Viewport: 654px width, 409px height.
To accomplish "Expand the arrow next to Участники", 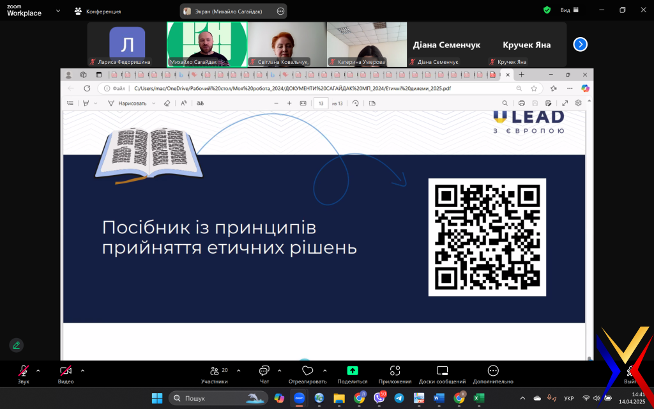I will [239, 371].
